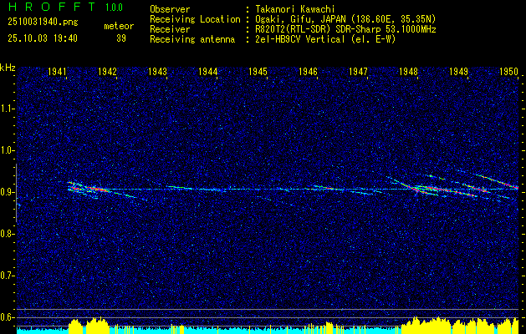Click the Receiving Location label
This screenshot has width=526, height=334.
pyautogui.click(x=195, y=19)
